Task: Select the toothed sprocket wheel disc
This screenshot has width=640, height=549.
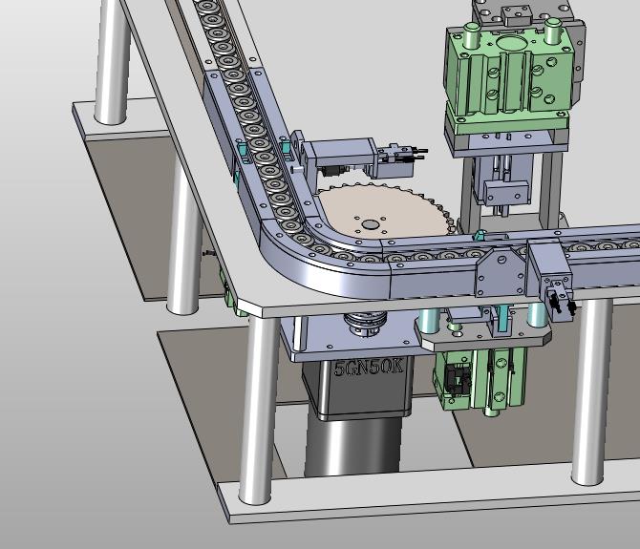Action: pyautogui.click(x=384, y=212)
